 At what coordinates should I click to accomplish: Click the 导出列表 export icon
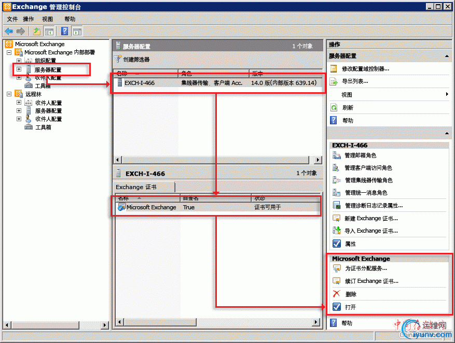click(334, 81)
